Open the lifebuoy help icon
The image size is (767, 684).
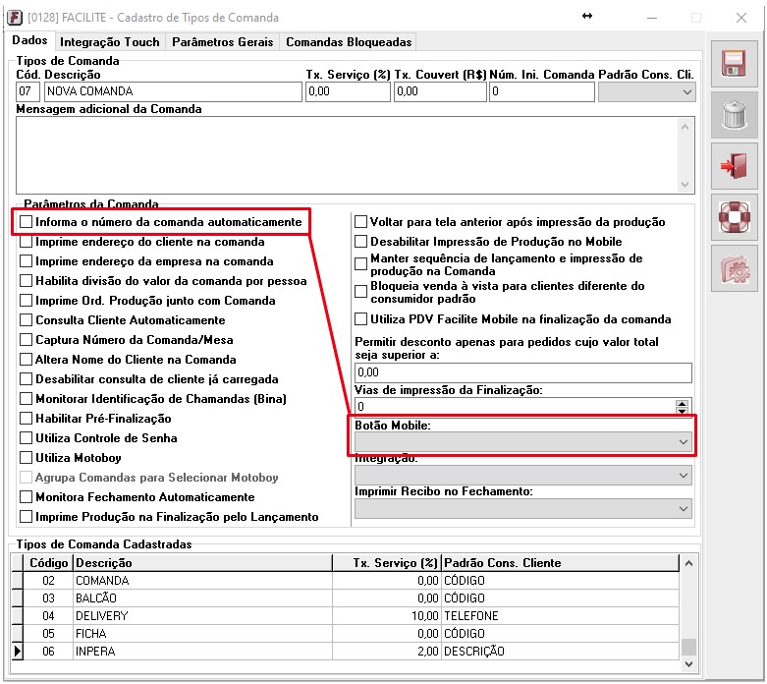(x=734, y=217)
